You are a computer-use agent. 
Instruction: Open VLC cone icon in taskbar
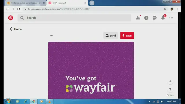tap(49, 101)
